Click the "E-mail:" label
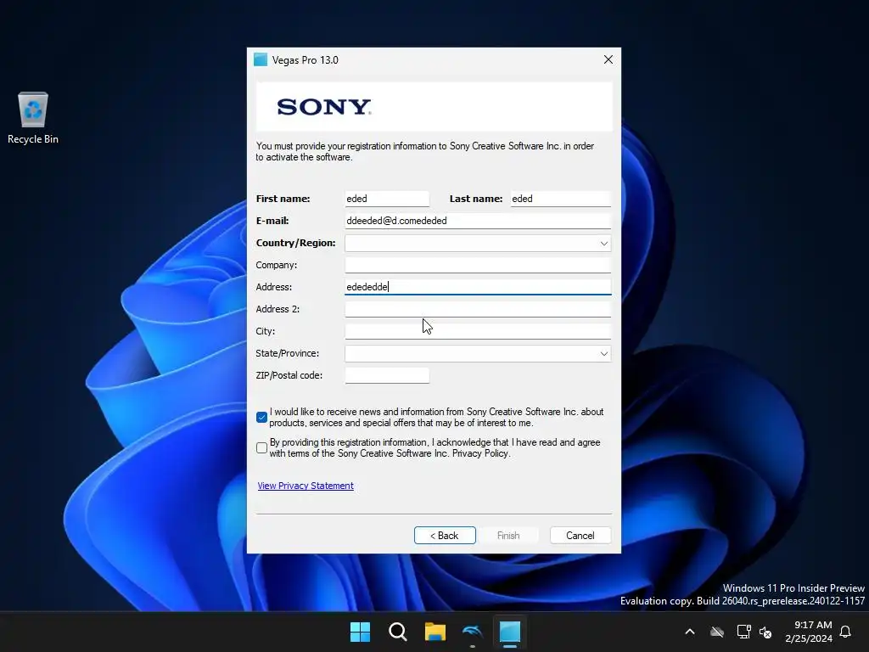 (x=272, y=221)
